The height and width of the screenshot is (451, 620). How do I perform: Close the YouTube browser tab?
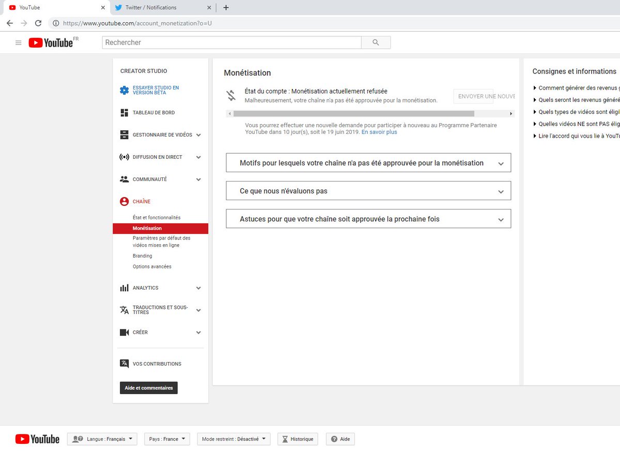click(103, 8)
